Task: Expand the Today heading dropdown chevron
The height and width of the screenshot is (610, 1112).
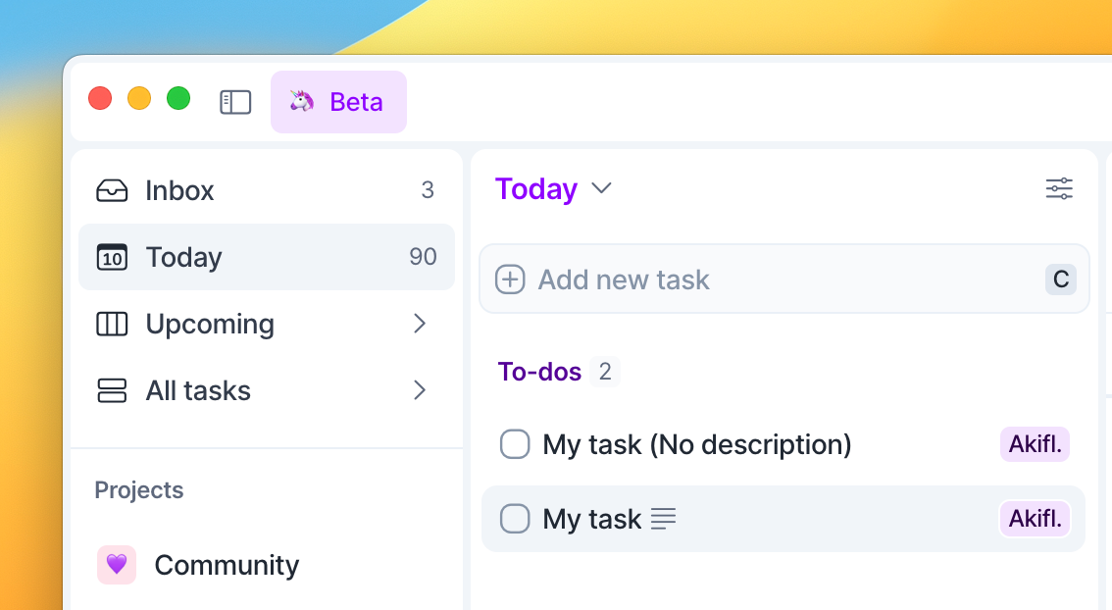Action: (x=602, y=188)
